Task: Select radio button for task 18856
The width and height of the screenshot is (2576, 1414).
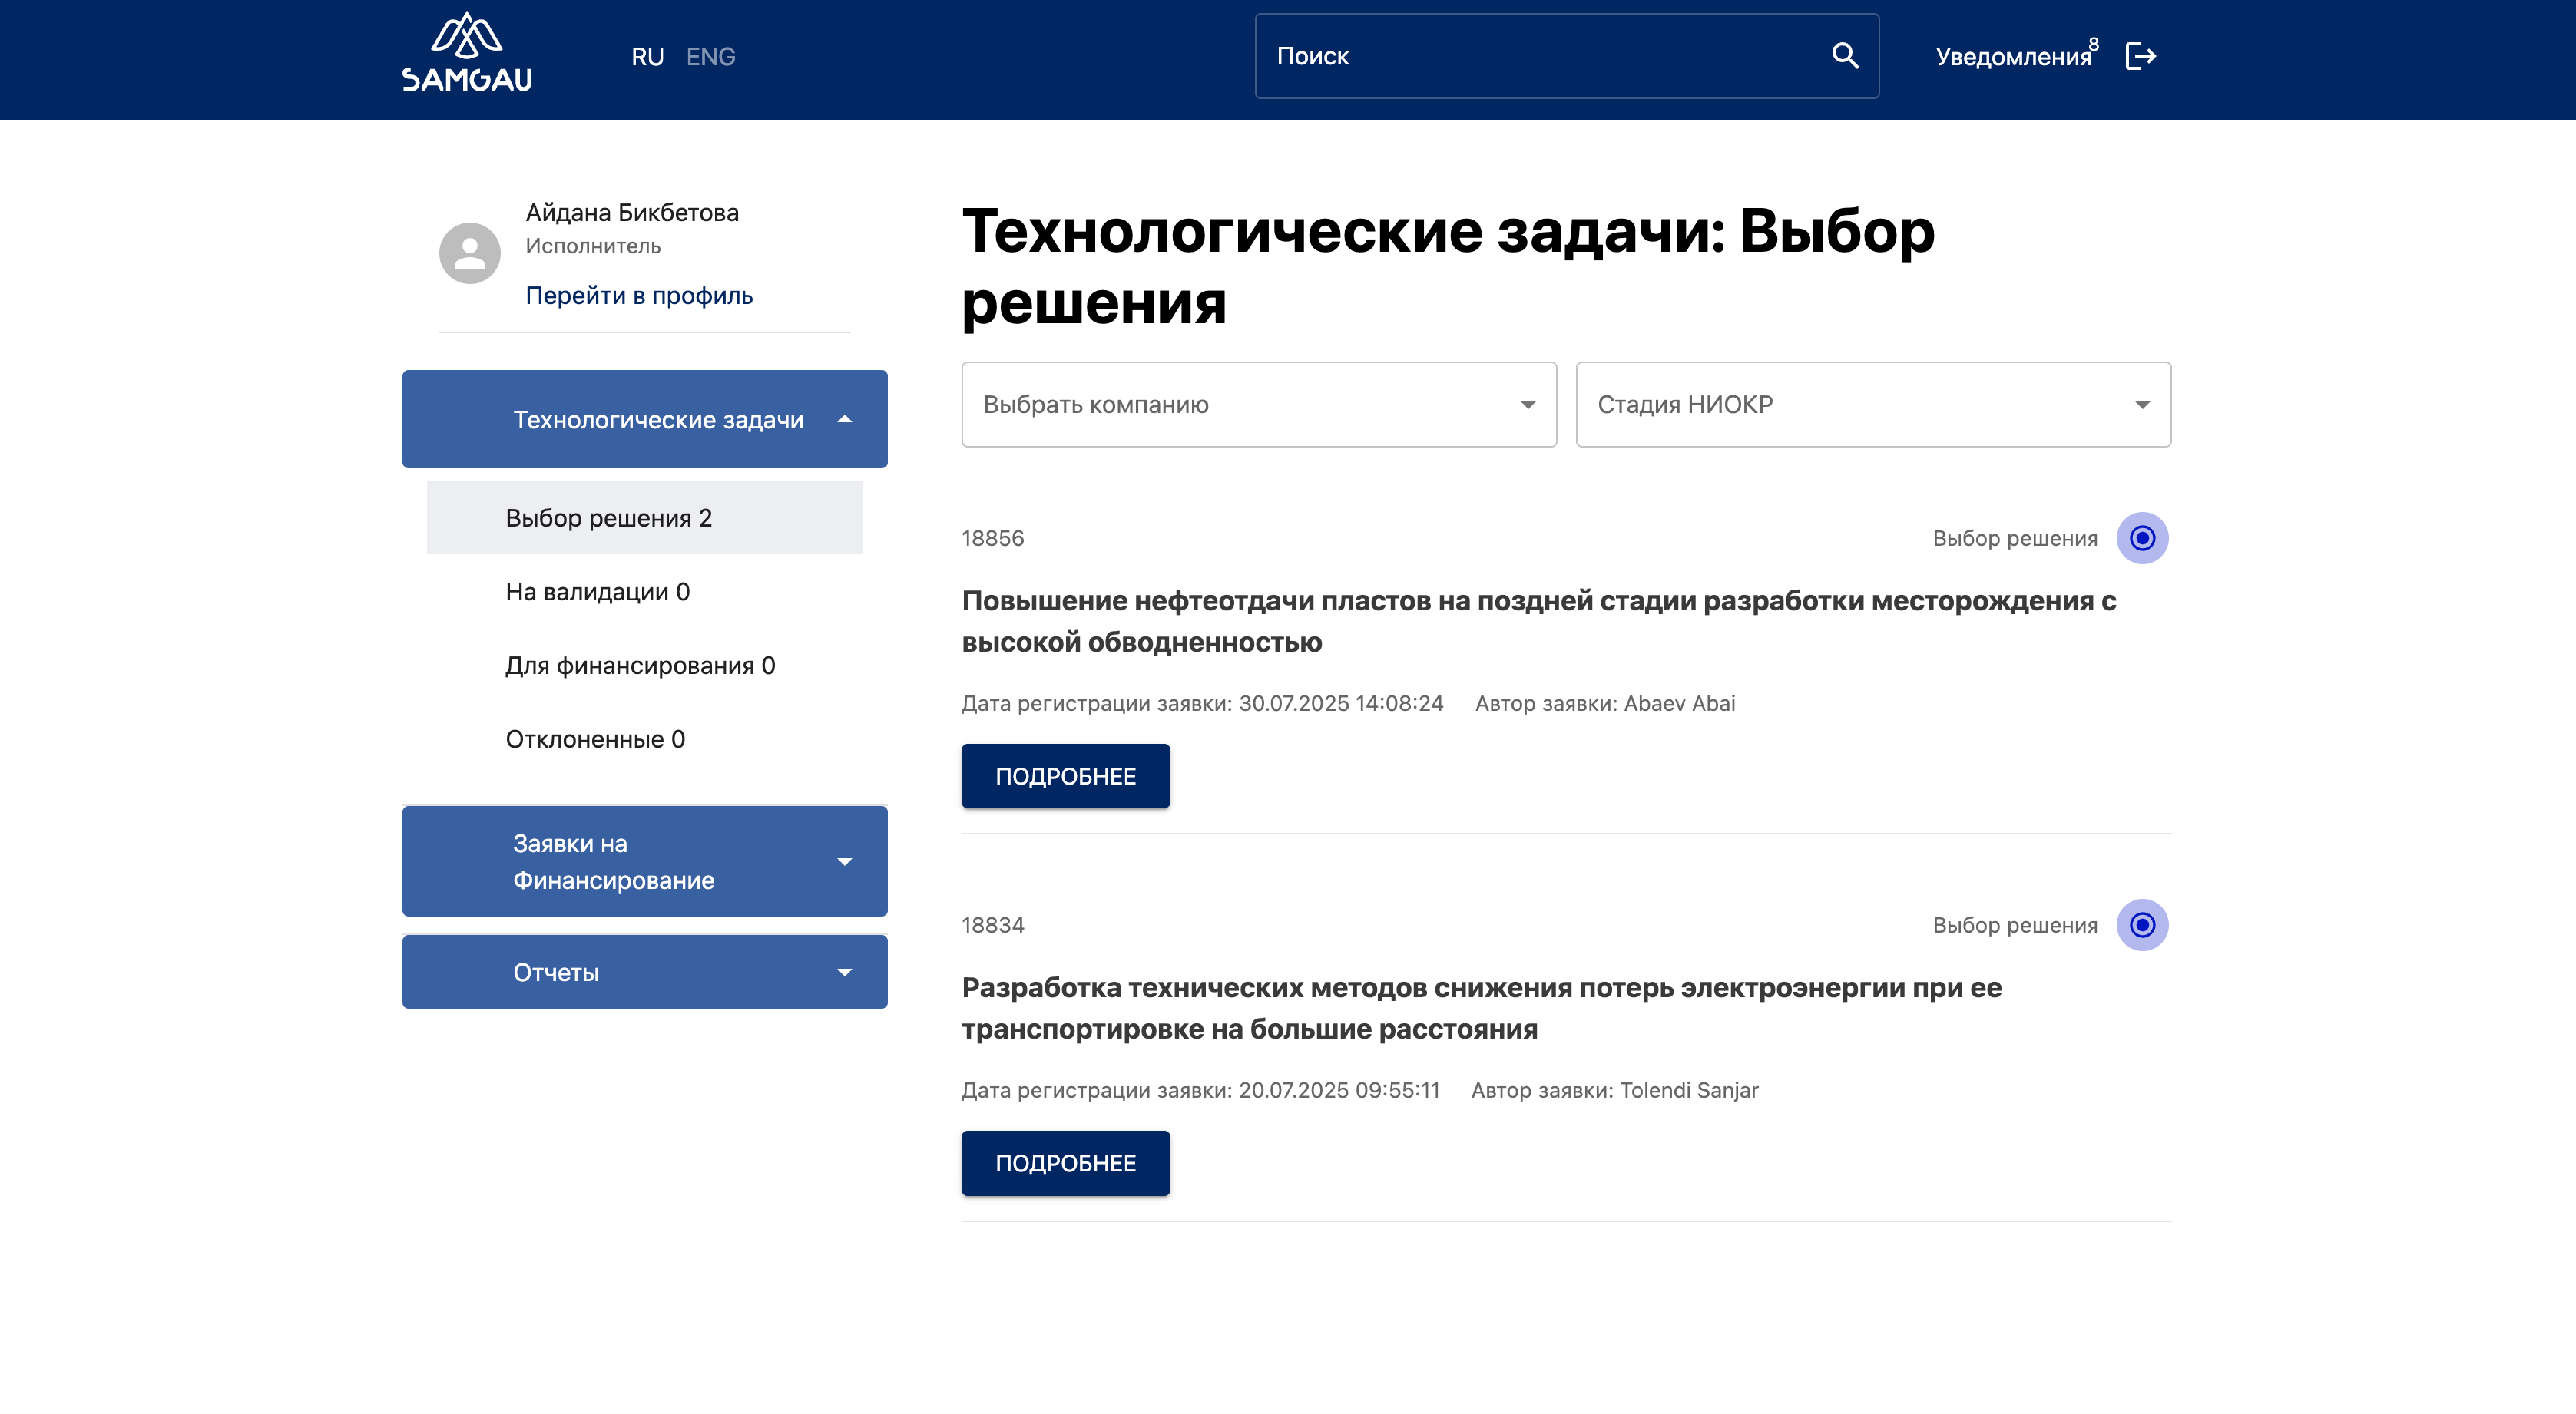Action: point(2142,537)
